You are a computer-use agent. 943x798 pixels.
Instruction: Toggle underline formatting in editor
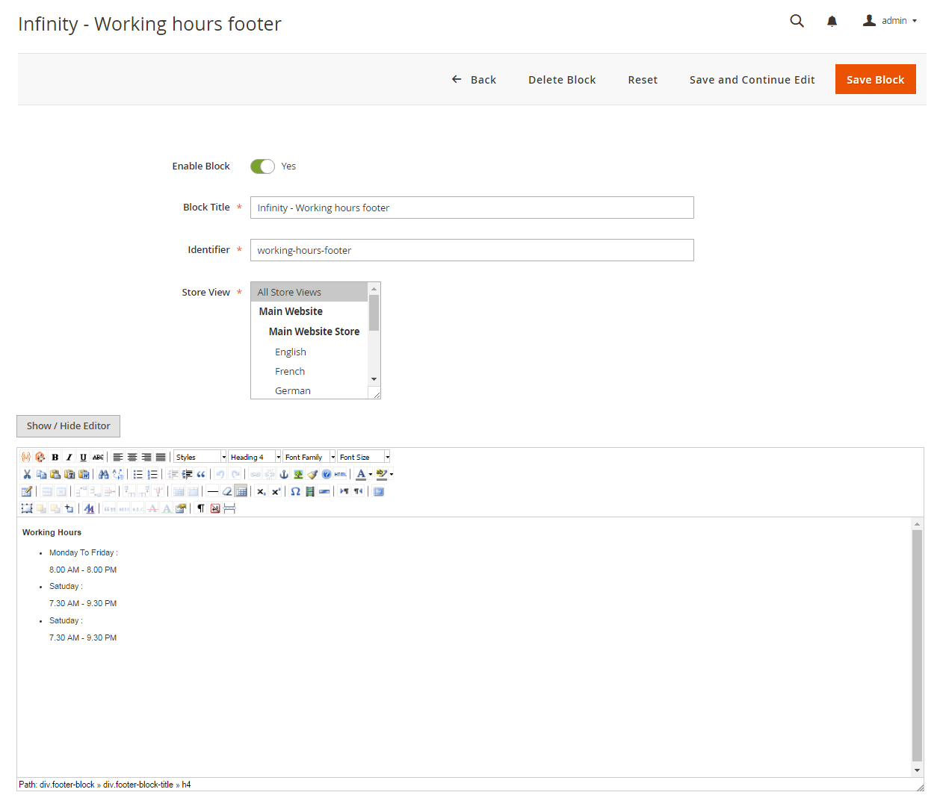point(83,457)
